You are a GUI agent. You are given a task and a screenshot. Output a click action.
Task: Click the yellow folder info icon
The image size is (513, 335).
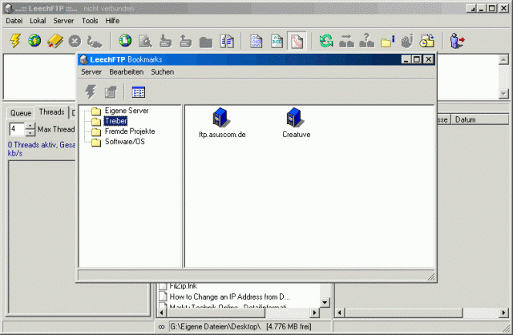click(388, 41)
